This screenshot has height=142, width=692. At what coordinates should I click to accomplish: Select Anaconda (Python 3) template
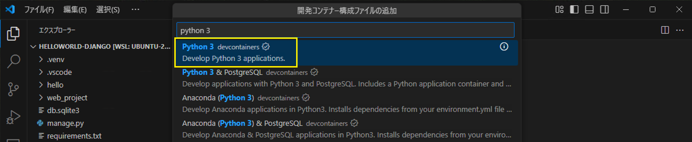pyautogui.click(x=347, y=103)
